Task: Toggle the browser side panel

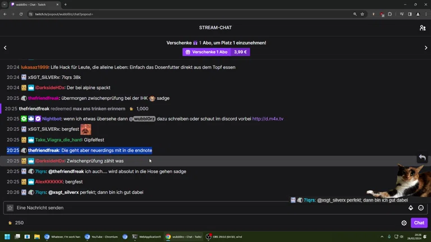Action: tap(410, 14)
